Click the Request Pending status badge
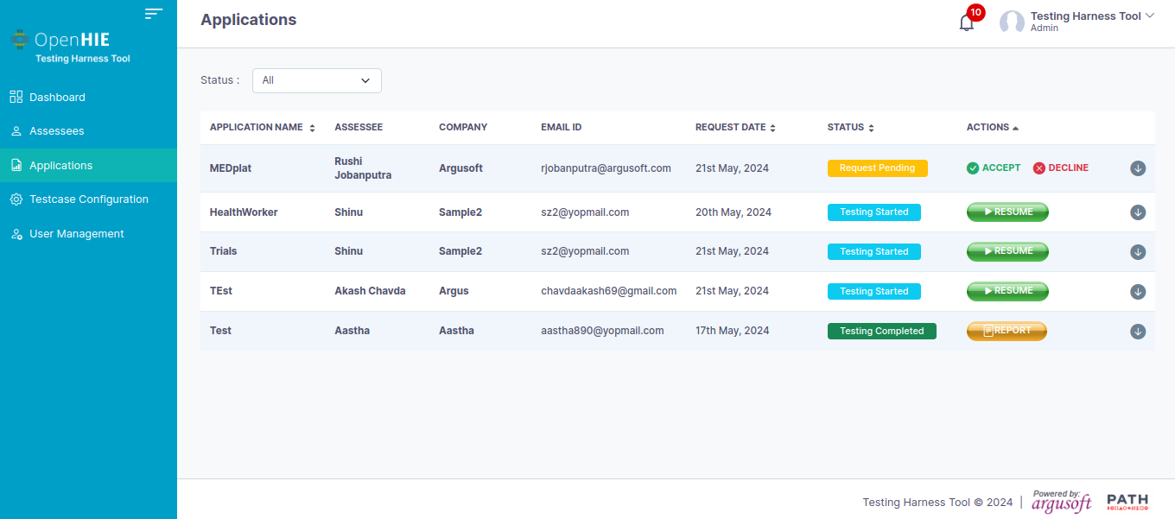Image resolution: width=1175 pixels, height=519 pixels. coord(878,168)
